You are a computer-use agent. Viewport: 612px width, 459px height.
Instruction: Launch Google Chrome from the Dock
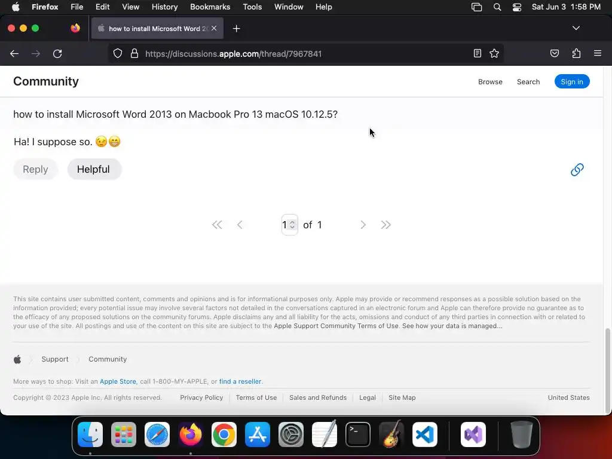224,434
